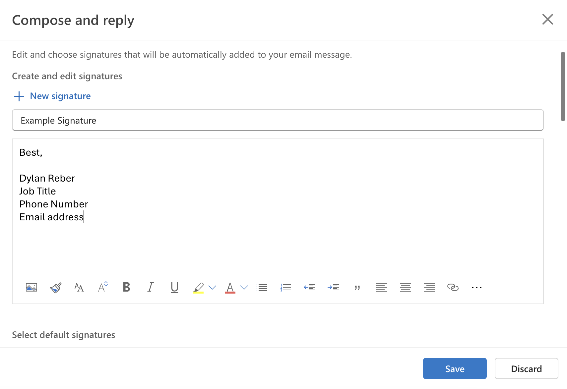Screen dimensions: 567x389
Task: Create a New signature link
Action: click(x=60, y=96)
